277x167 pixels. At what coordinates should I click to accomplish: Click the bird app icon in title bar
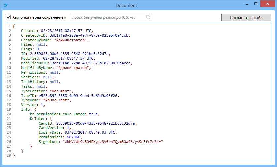coord(6,5)
